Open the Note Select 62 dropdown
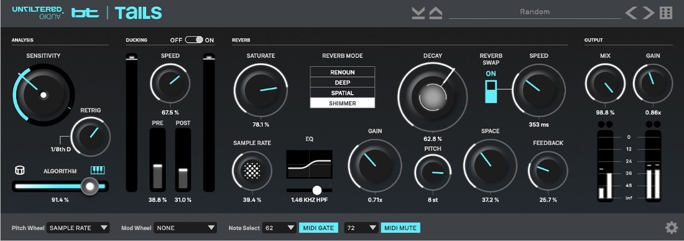684x241 pixels. coord(279,227)
